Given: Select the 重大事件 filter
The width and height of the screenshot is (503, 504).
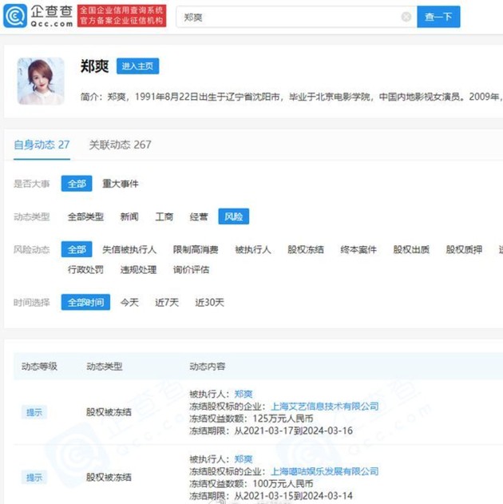Looking at the screenshot, I should 120,184.
